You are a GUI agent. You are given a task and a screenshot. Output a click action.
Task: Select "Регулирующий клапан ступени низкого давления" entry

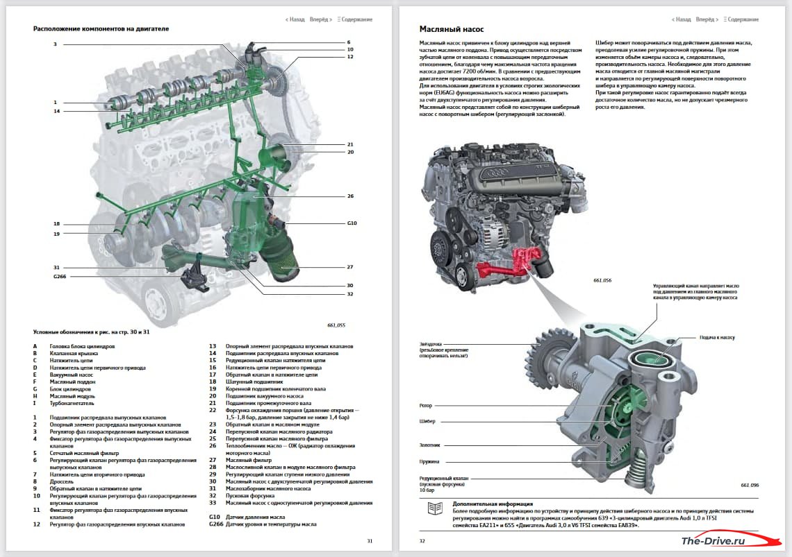pyautogui.click(x=288, y=474)
